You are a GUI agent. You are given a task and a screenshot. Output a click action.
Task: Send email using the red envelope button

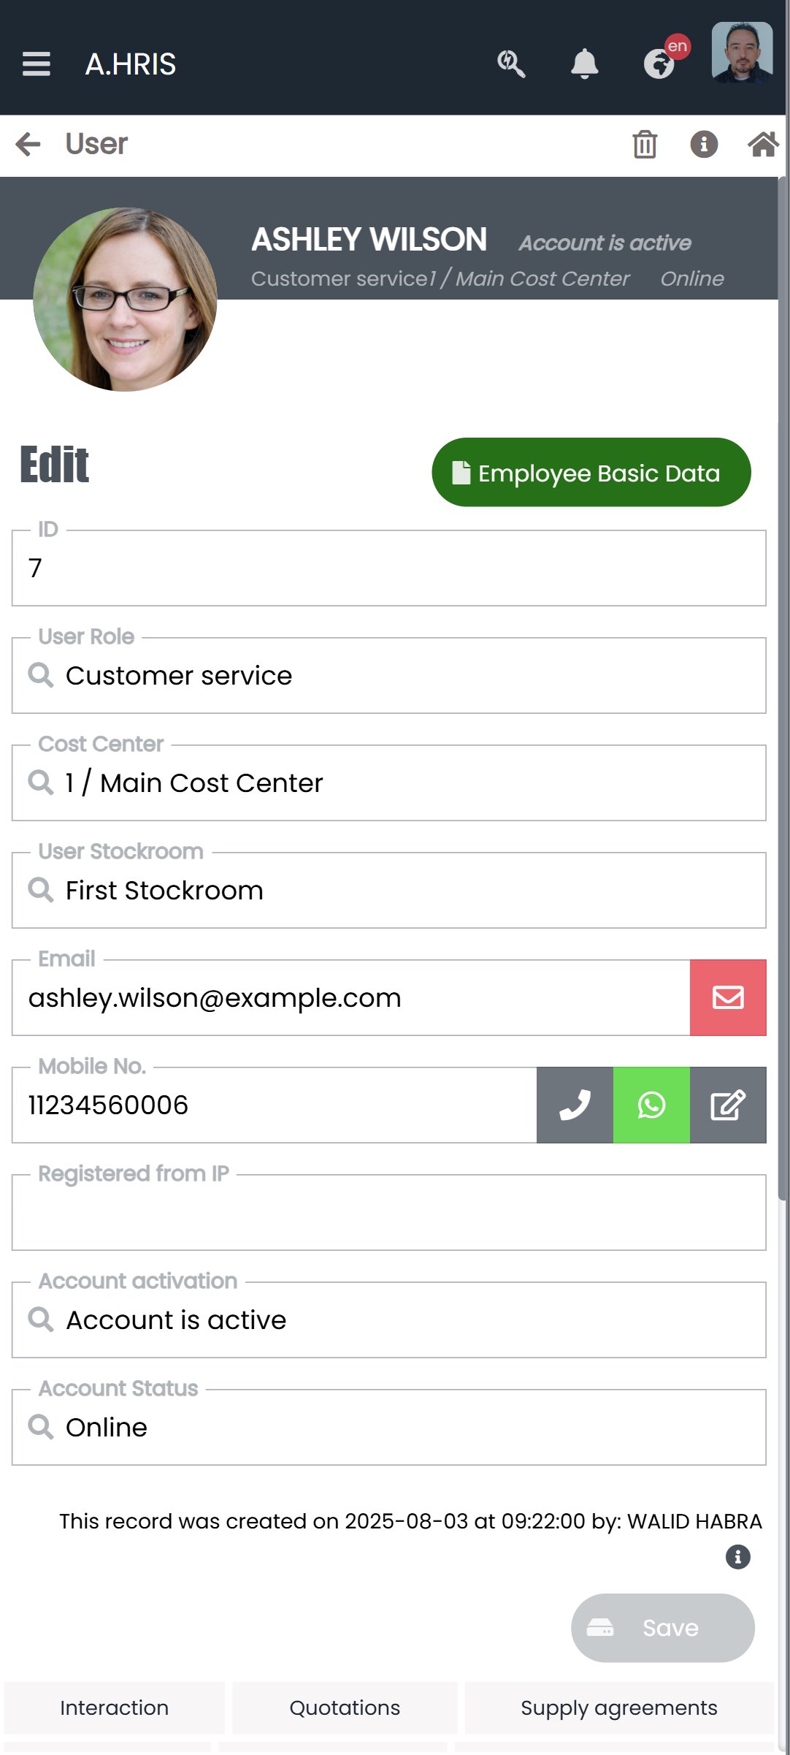(x=728, y=997)
